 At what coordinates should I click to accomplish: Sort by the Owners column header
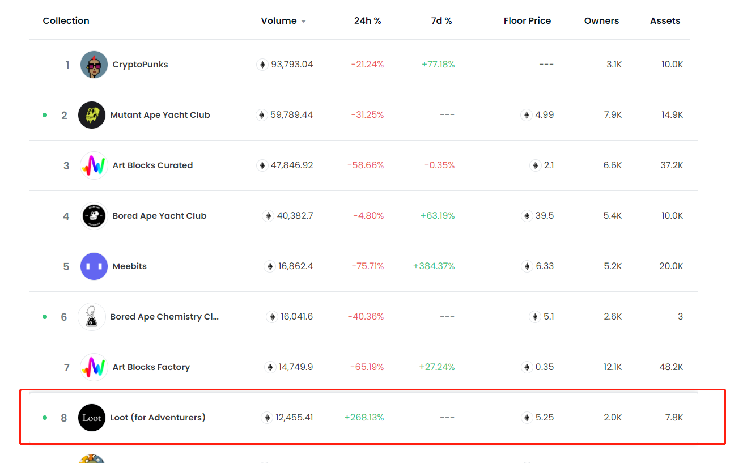[x=601, y=20]
